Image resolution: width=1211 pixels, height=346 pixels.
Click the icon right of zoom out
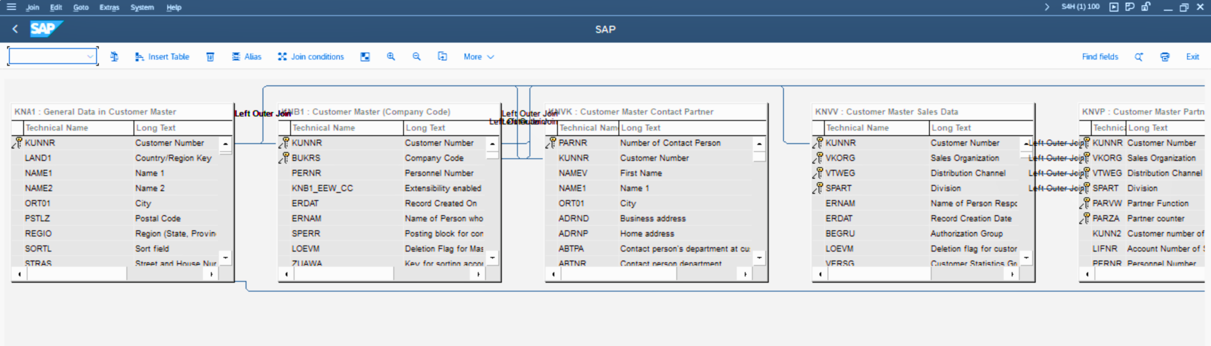pos(443,56)
